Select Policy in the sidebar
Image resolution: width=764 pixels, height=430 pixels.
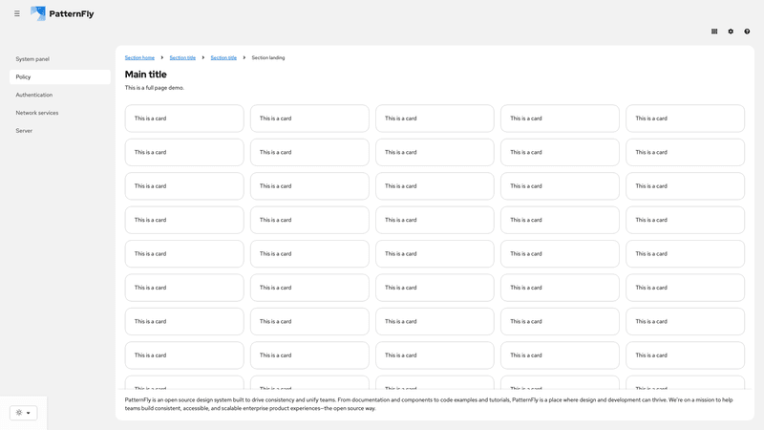click(60, 77)
